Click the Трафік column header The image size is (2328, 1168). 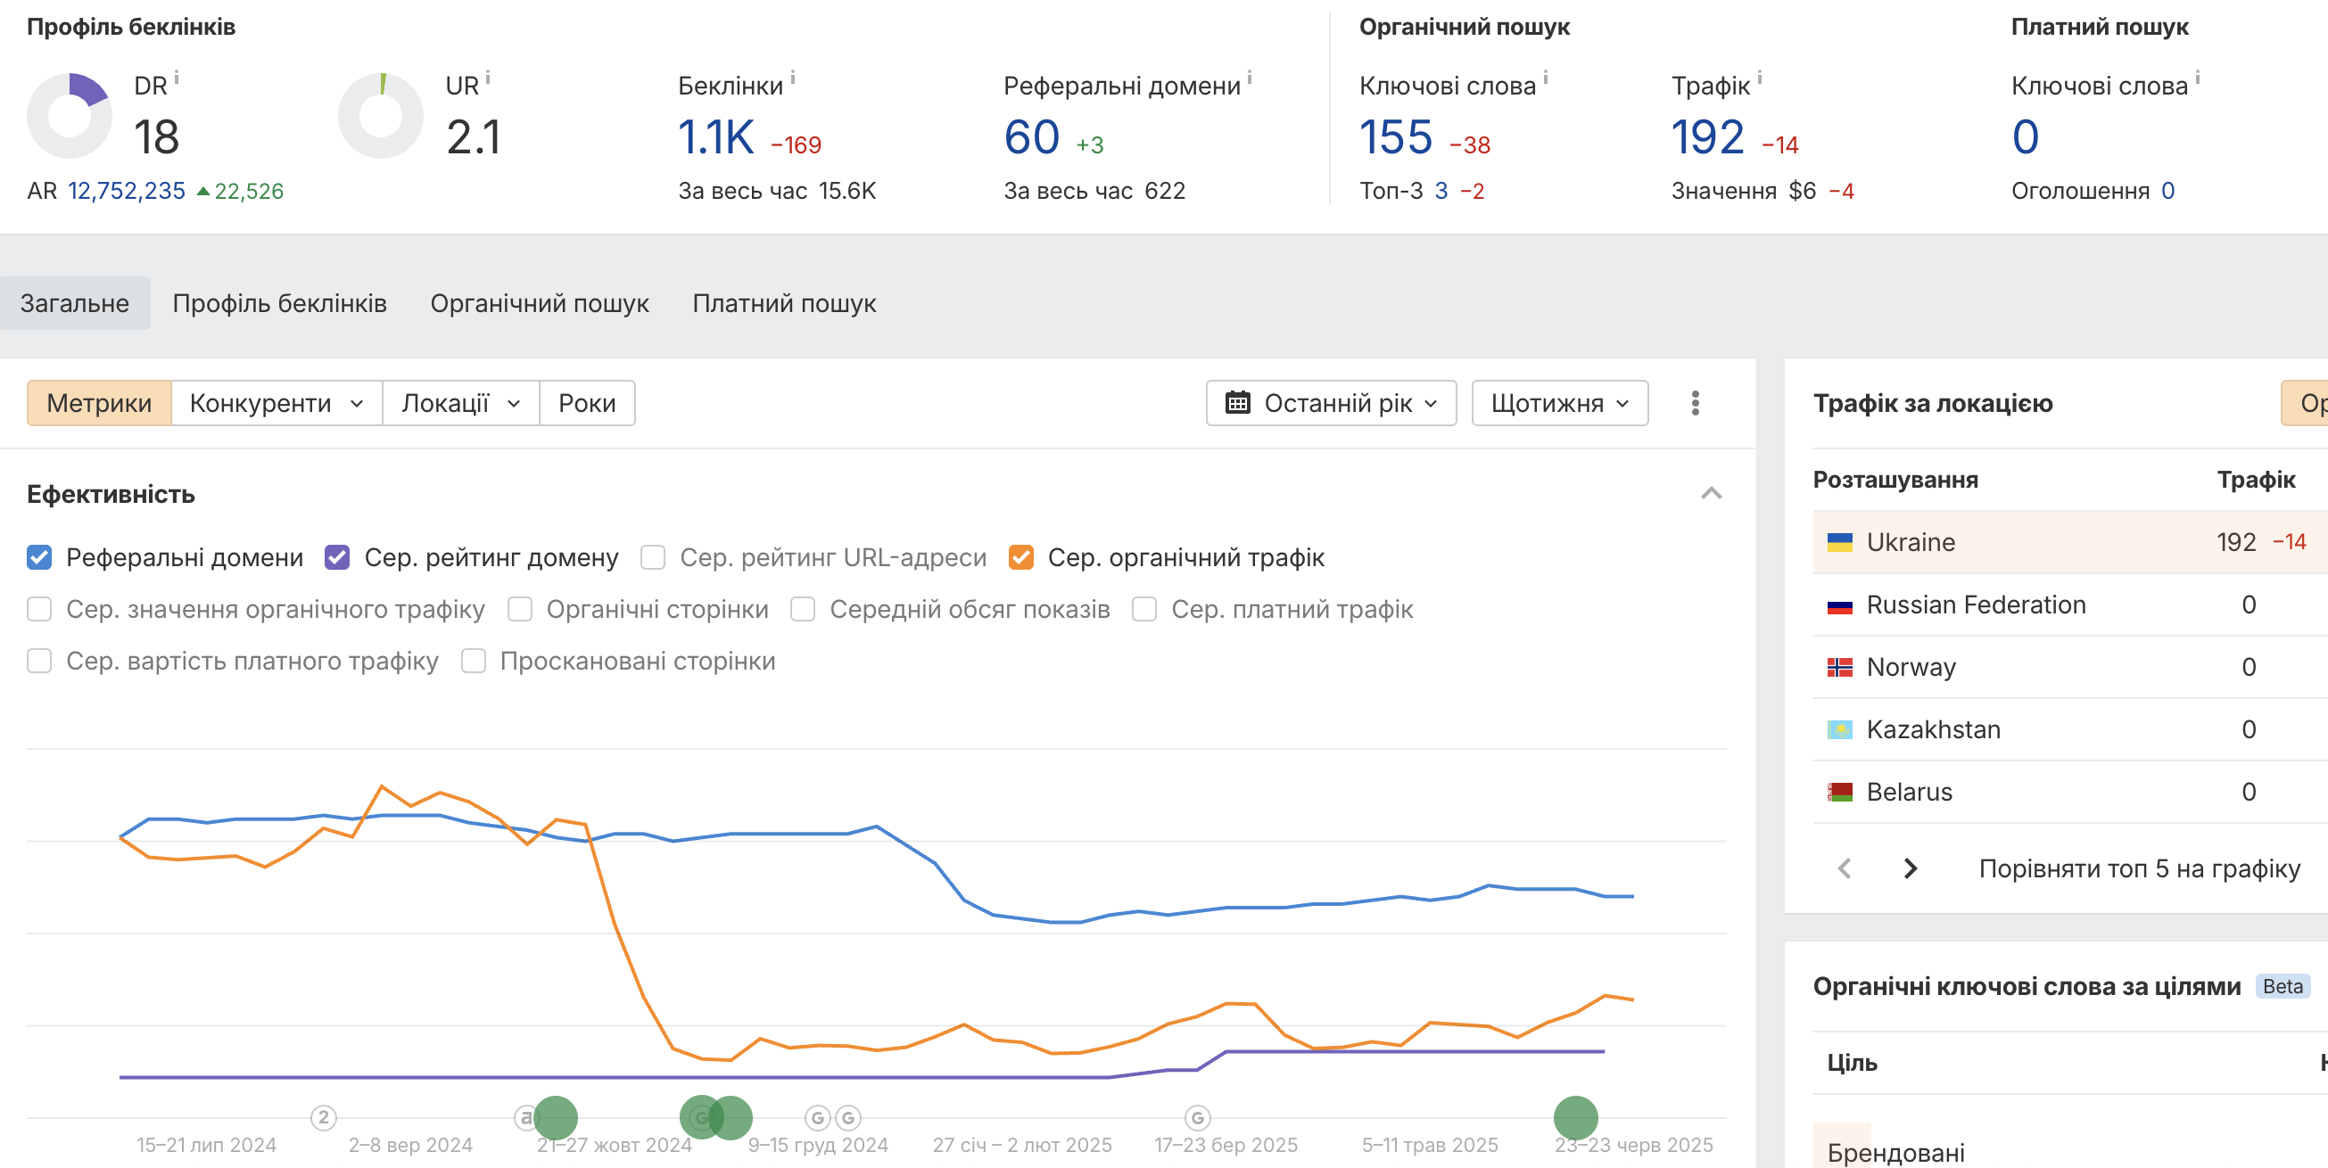coord(2256,480)
